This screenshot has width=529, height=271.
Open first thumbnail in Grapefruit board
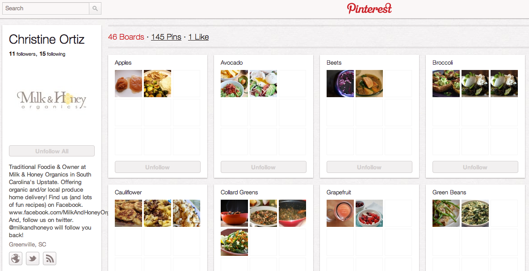click(x=340, y=213)
